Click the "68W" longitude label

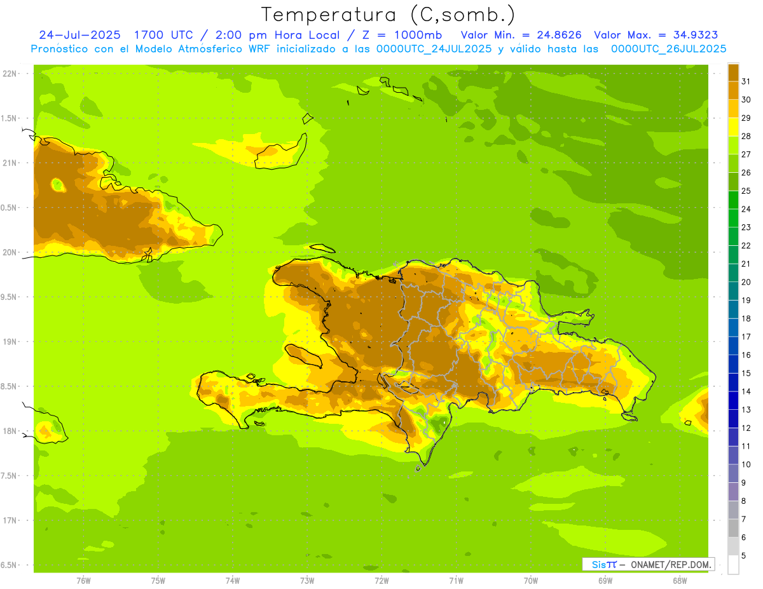point(680,581)
